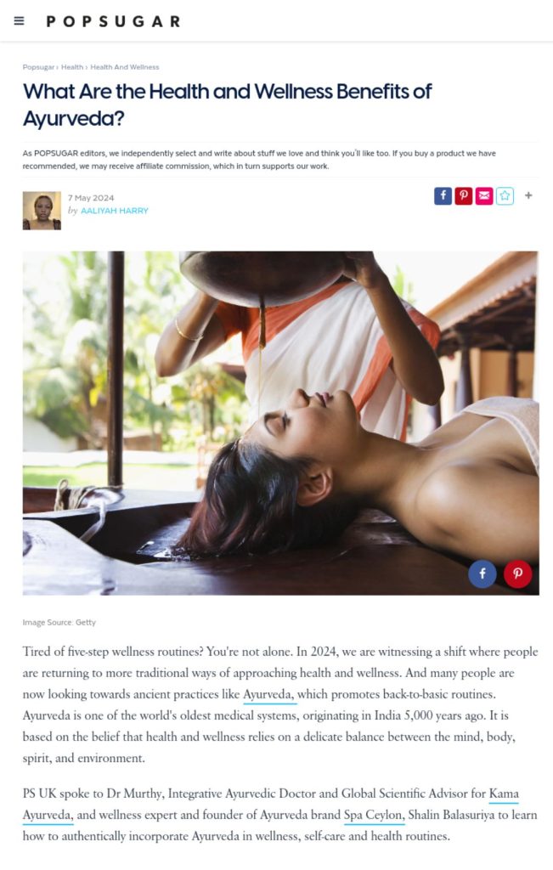Follow the Spa Ceylon link
This screenshot has height=870, width=553.
click(x=373, y=815)
